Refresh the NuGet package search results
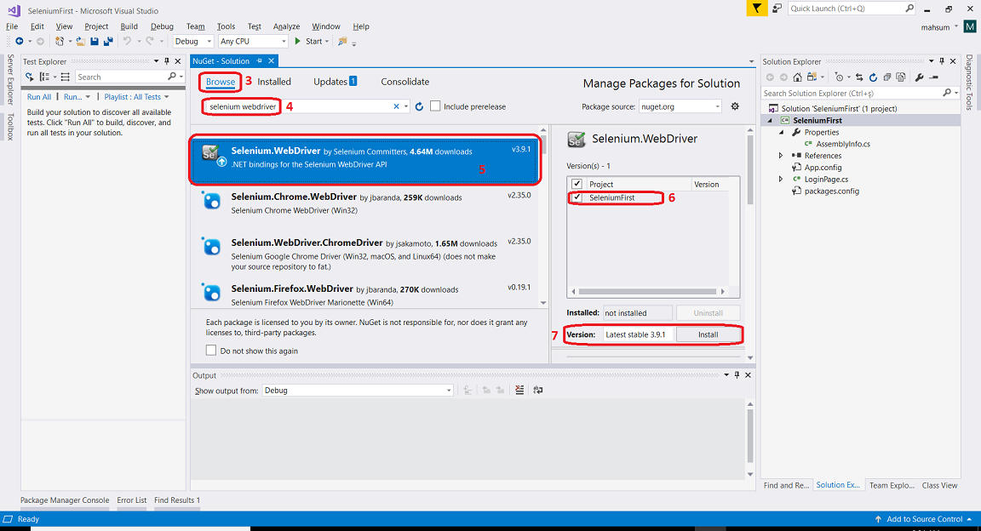 pyautogui.click(x=419, y=107)
